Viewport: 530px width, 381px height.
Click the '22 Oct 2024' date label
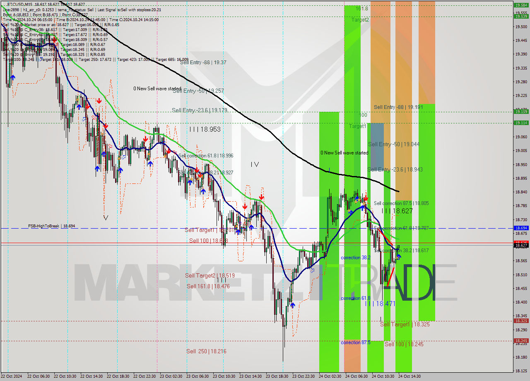click(12, 376)
